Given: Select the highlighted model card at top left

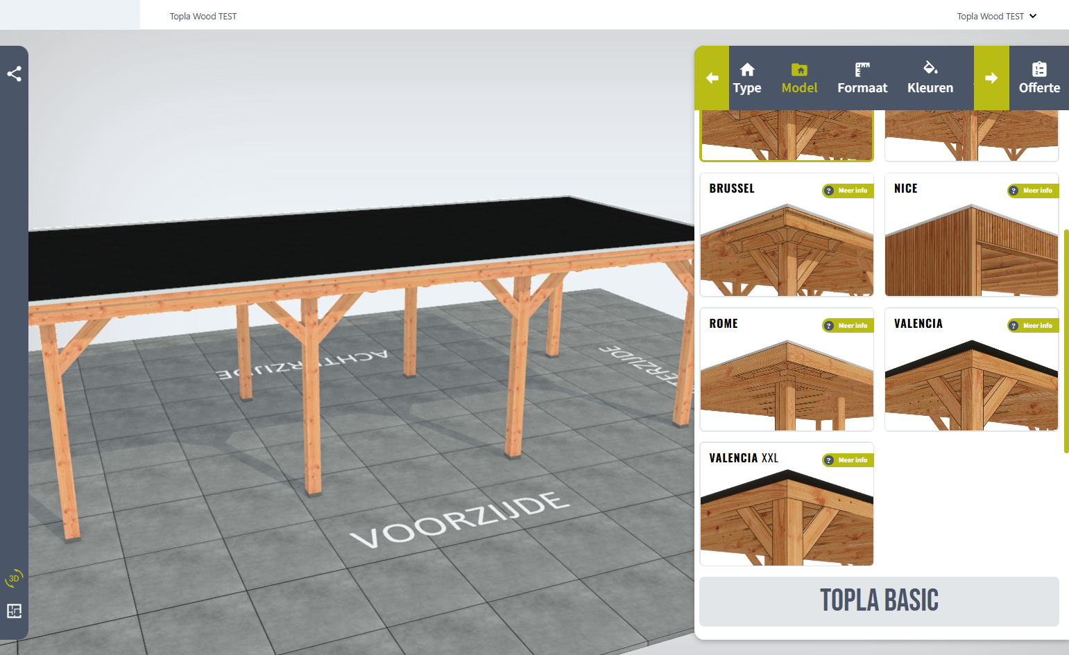Looking at the screenshot, I should pyautogui.click(x=787, y=135).
